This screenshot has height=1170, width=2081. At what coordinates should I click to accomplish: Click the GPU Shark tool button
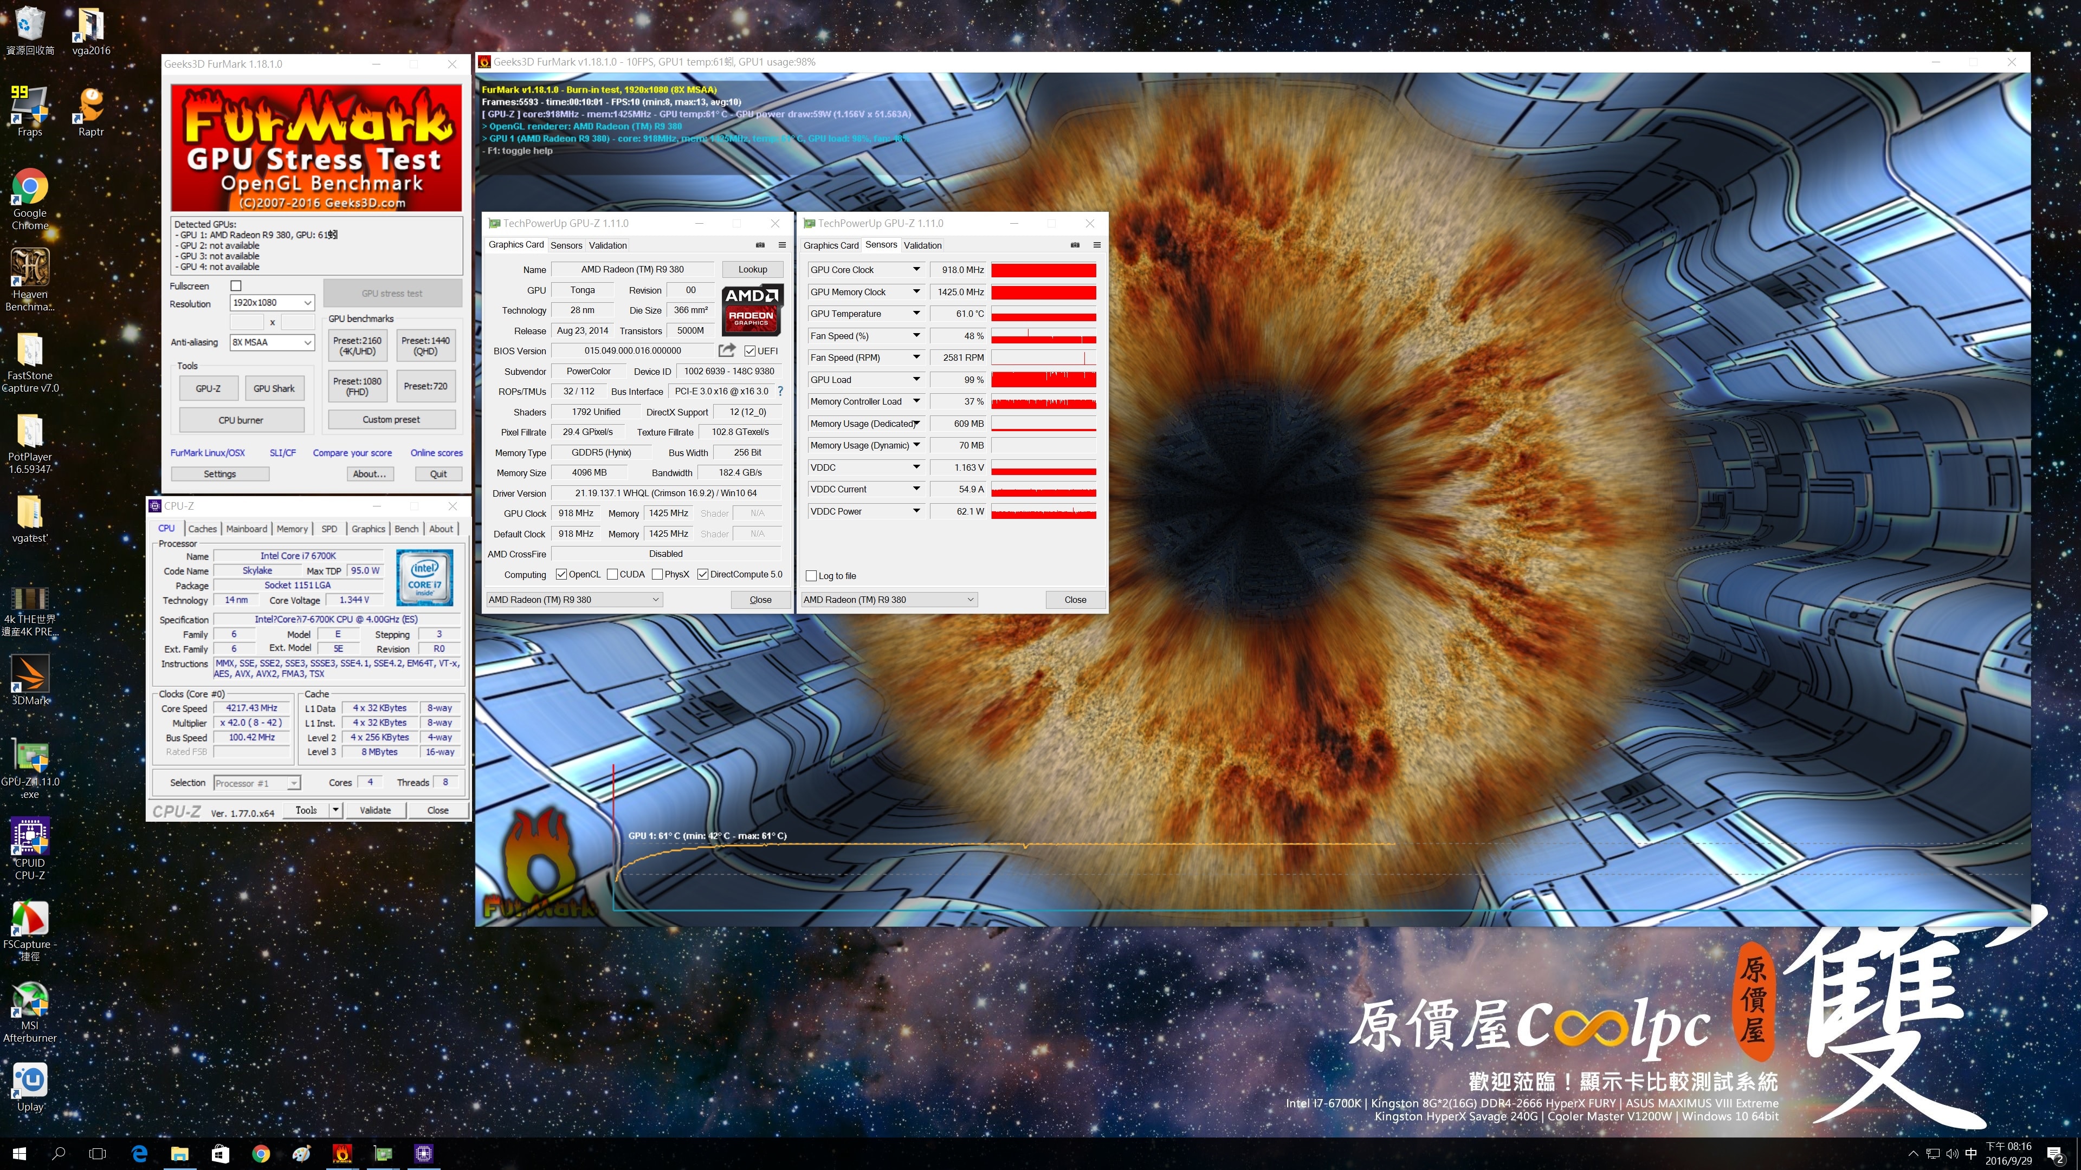pyautogui.click(x=274, y=388)
